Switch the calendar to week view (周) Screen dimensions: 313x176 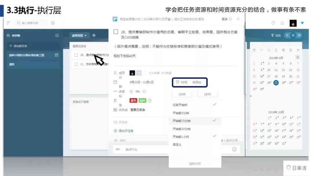click(299, 35)
